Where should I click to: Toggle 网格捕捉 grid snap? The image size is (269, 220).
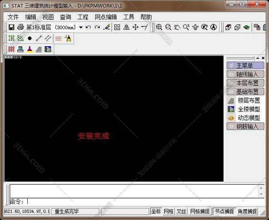tap(200, 211)
